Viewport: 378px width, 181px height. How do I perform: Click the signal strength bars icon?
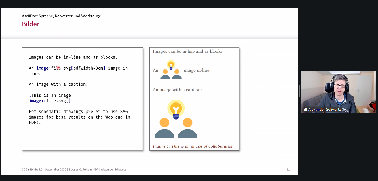coord(305,110)
